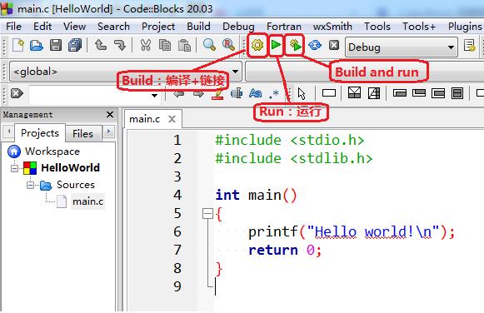Open incremental search history dropdown arrow

tap(154, 96)
